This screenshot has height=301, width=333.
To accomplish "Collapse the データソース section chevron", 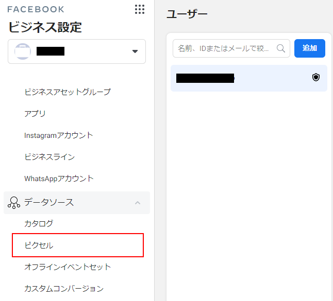I will 137,203.
